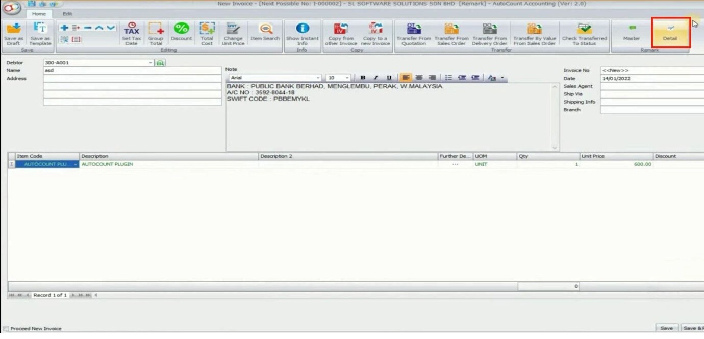Open the Arial font name dropdown
The image size is (704, 339).
(x=318, y=78)
